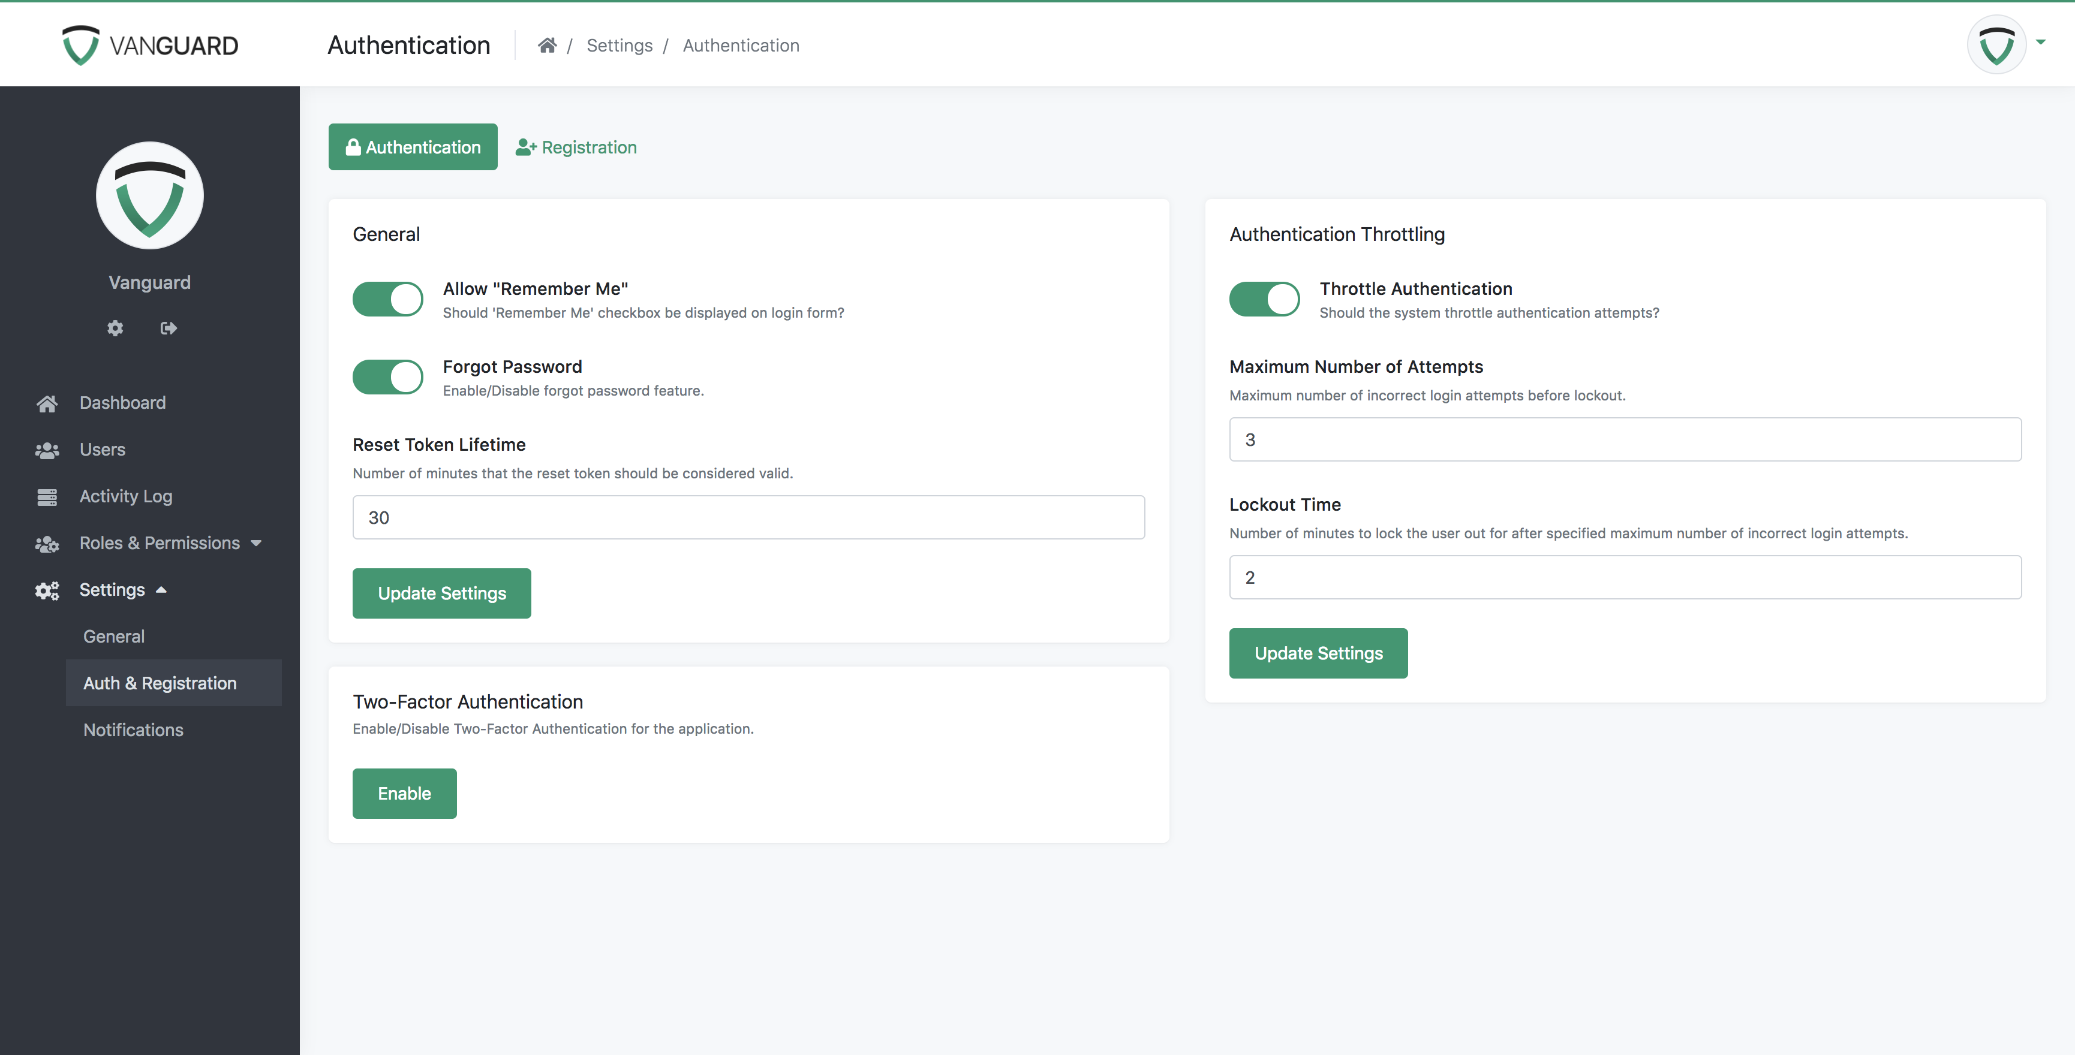The width and height of the screenshot is (2075, 1055).
Task: Click the Reset Token Lifetime input field
Action: click(x=748, y=517)
